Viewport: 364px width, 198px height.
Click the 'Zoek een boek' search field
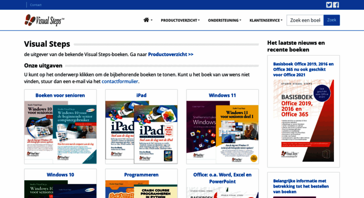tap(305, 20)
